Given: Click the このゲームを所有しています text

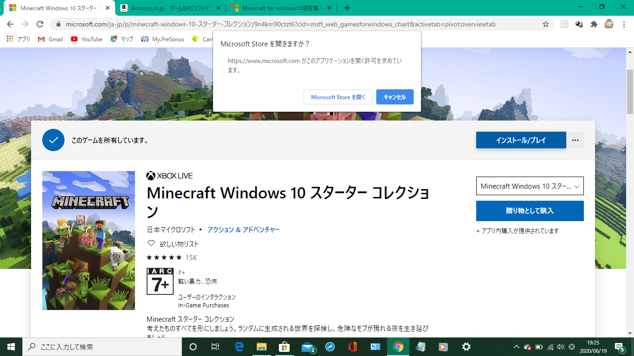Looking at the screenshot, I should pos(110,140).
